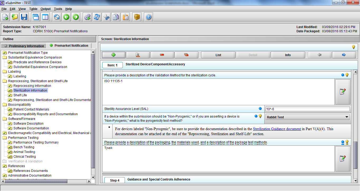Click the List button

(x=218, y=55)
